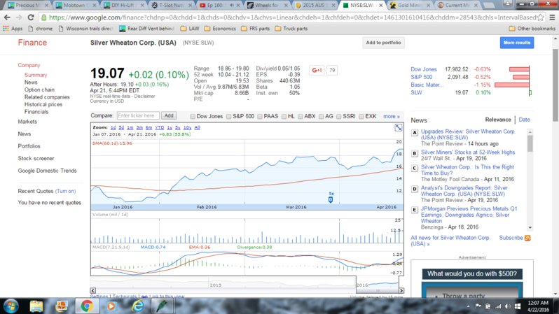Switch to the DIY Hi-Lift browser tab
559x314 pixels.
[123, 5]
